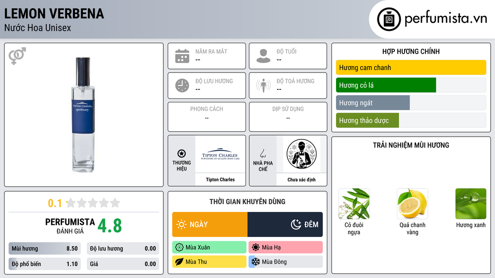Click the calendar icon for Năm Ra Mắt
This screenshot has height=278, width=495.
(182, 56)
